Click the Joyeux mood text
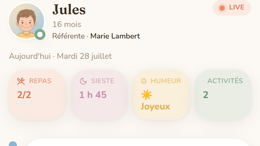 155,106
